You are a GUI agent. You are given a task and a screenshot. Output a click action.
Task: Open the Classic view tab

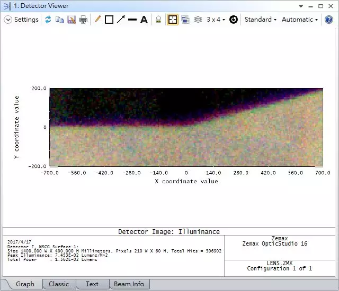(59, 284)
